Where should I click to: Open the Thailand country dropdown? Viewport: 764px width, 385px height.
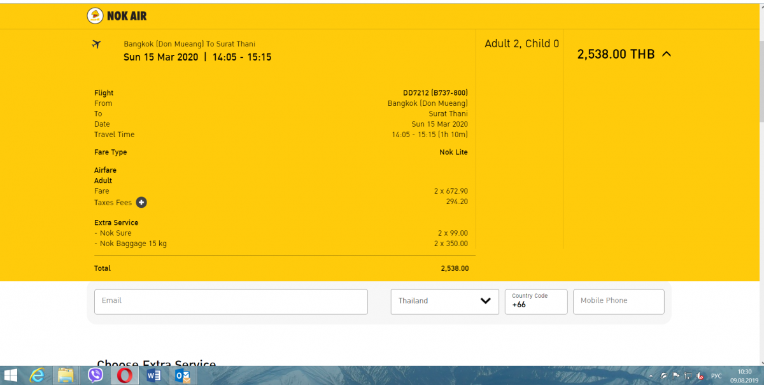(x=445, y=301)
